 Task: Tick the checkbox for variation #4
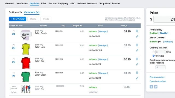coord(14,31)
